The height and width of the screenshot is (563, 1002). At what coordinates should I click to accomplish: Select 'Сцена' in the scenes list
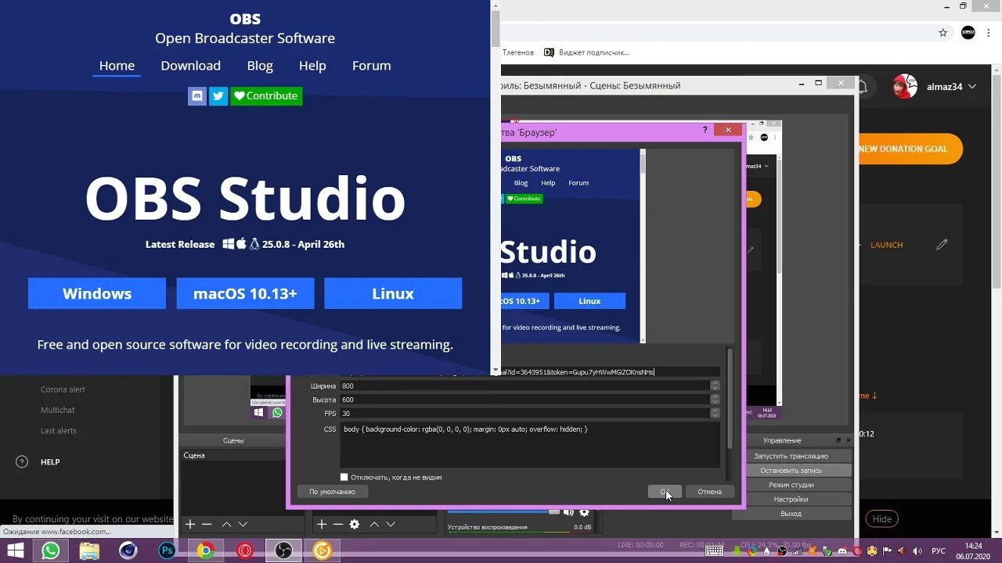232,455
